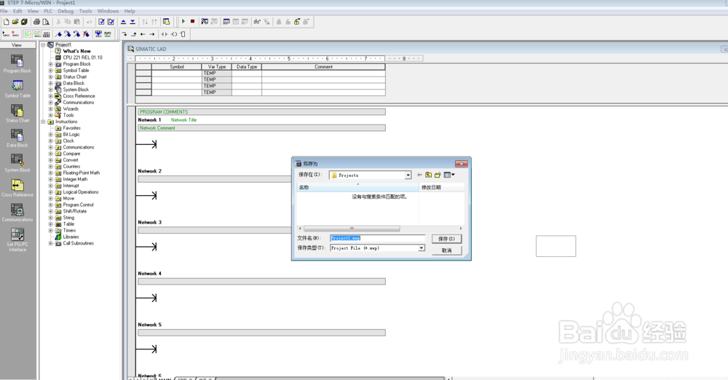728x380 pixels.
Task: Click the Compile All toolbar icon
Action: (111, 22)
